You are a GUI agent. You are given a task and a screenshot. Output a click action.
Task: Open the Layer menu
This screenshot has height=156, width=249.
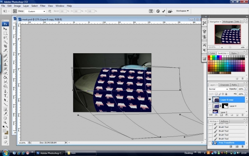[x=26, y=6]
